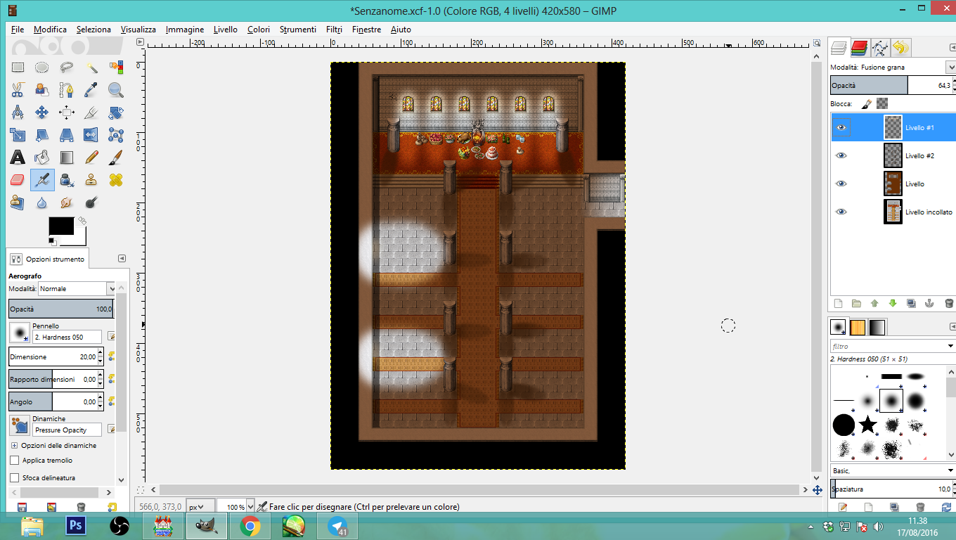Switch to the Channels tab
Image resolution: width=956 pixels, height=540 pixels.
coord(859,48)
